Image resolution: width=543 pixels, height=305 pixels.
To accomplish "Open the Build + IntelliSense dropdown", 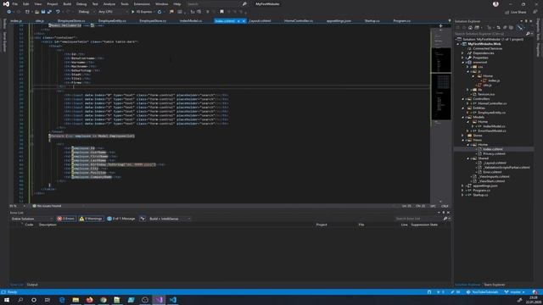I will [x=170, y=219].
